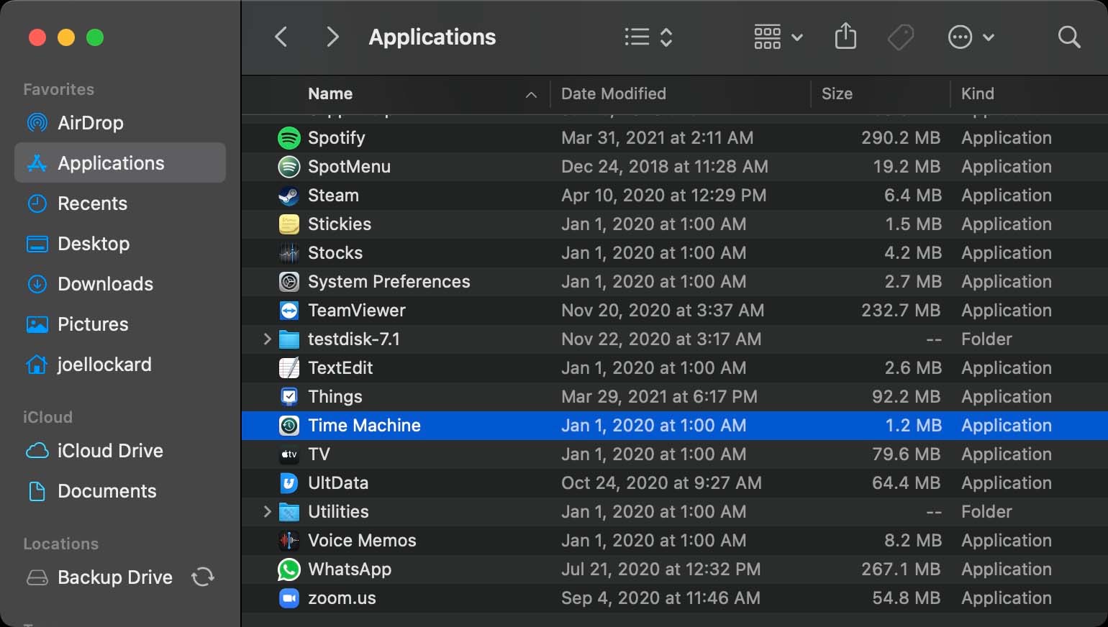Select the SpotMenu app icon
This screenshot has width=1108, height=627.
(x=289, y=166)
